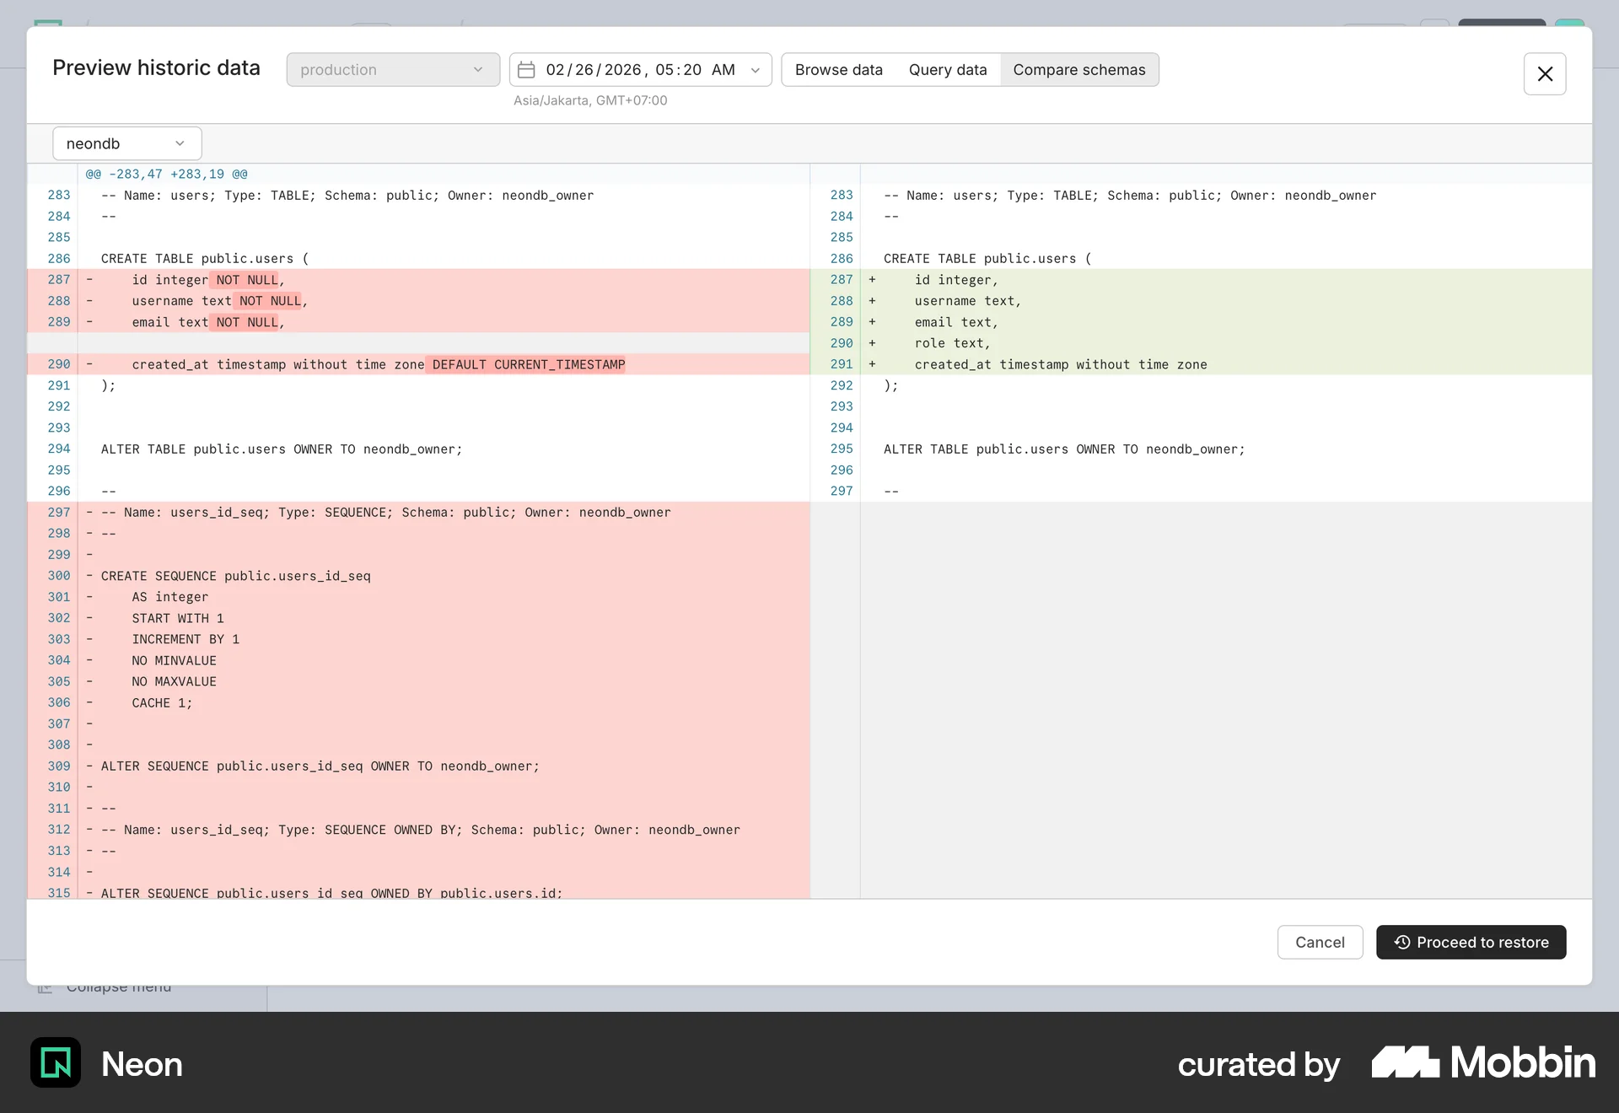Click left pane 'CREATE TABLE public.users (' line
Screen dimensions: 1619x1113
point(418,259)
